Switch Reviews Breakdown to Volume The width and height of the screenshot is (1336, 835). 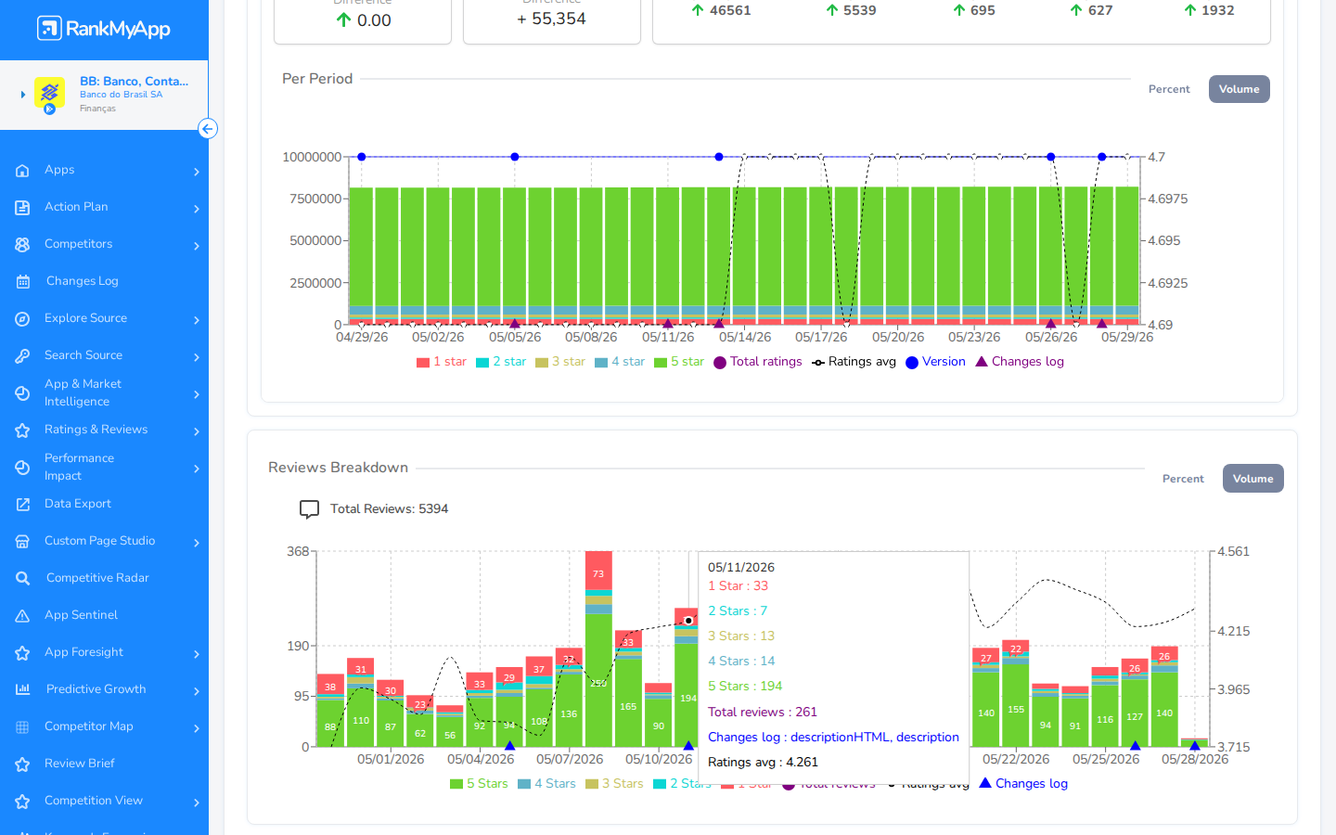coord(1252,479)
